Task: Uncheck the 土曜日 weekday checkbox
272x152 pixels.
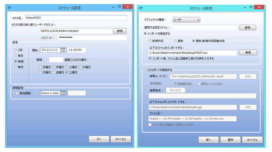Action: pos(67,72)
